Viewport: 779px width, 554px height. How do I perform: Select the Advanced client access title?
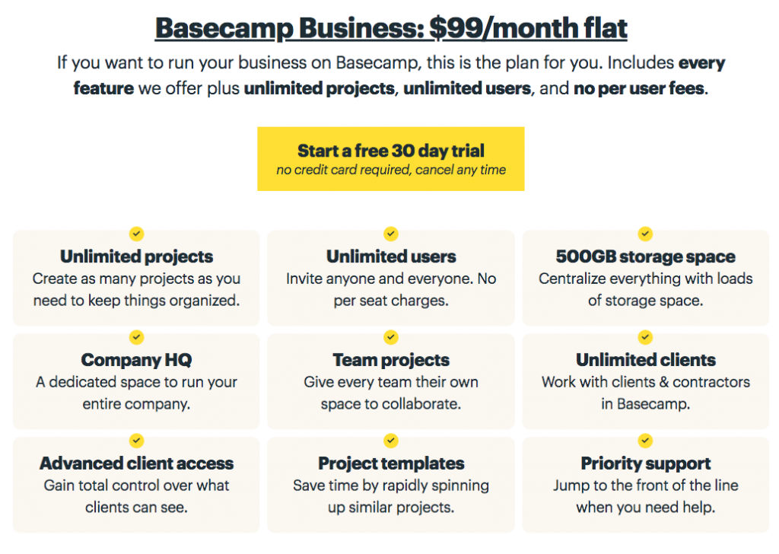[137, 463]
